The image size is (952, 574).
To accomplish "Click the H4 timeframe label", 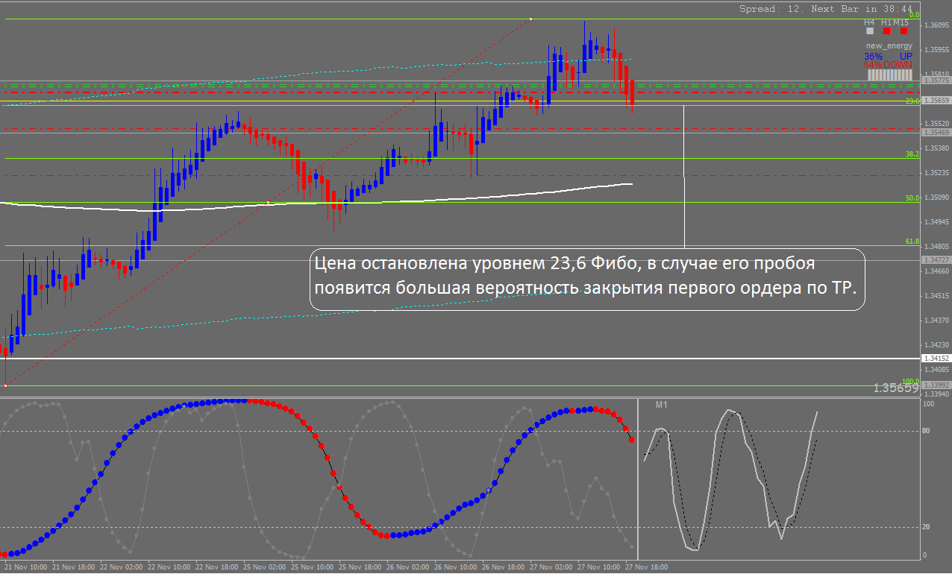I will pyautogui.click(x=869, y=23).
